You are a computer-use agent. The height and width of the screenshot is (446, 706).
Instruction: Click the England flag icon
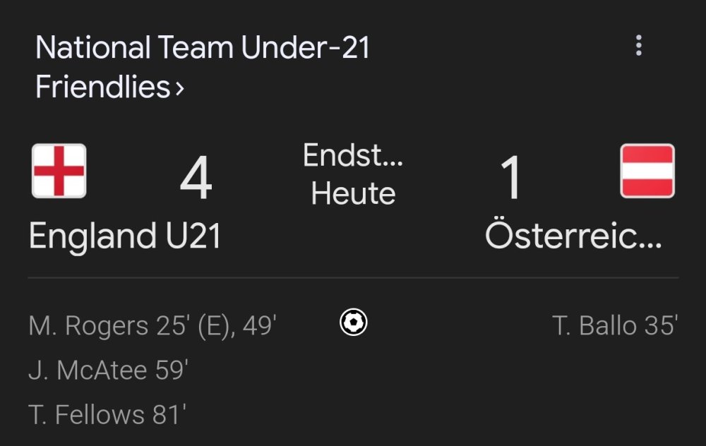point(59,171)
